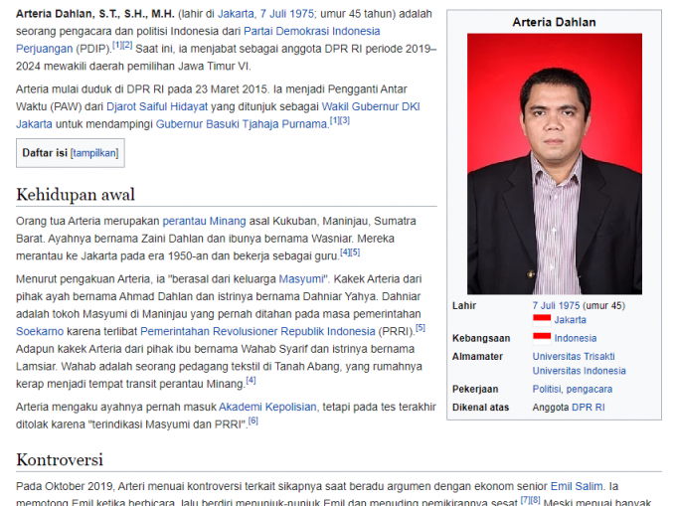674x506 pixels.
Task: Open the Soekarno link
Action: pos(40,331)
